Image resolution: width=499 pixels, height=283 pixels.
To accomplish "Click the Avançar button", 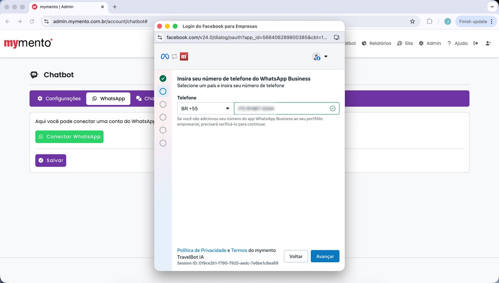I will coord(325,256).
